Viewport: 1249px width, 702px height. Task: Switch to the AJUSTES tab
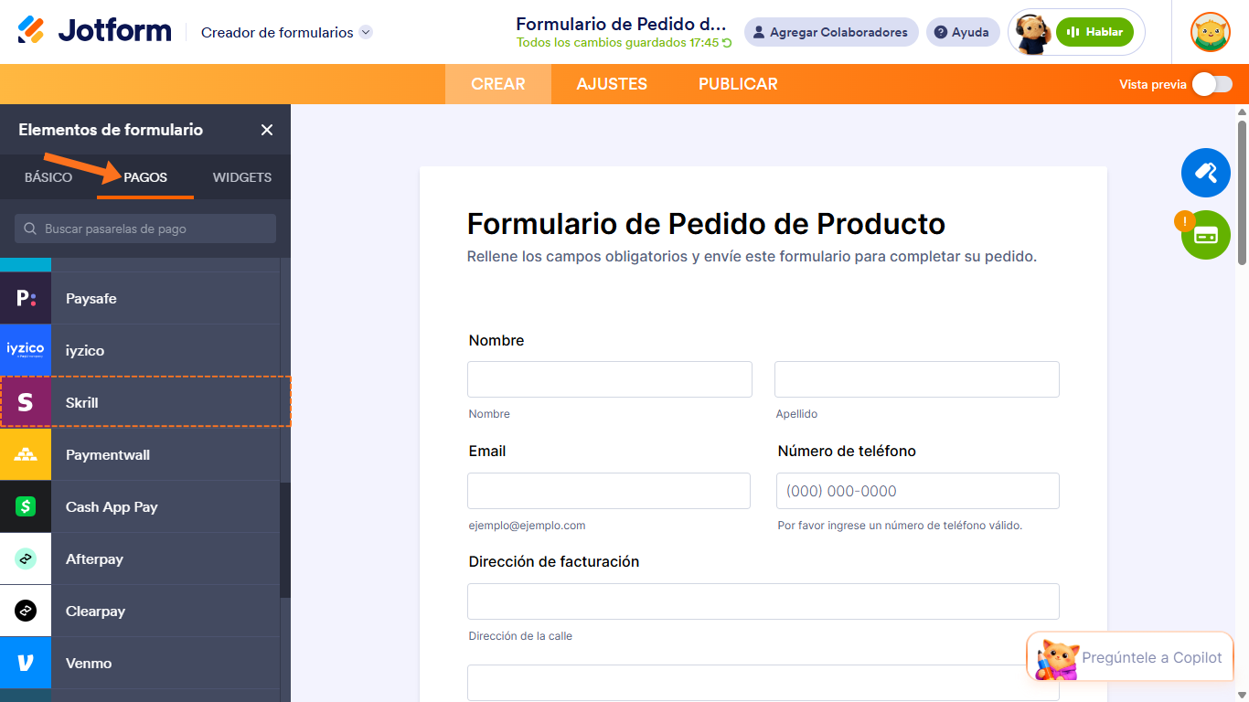[612, 84]
